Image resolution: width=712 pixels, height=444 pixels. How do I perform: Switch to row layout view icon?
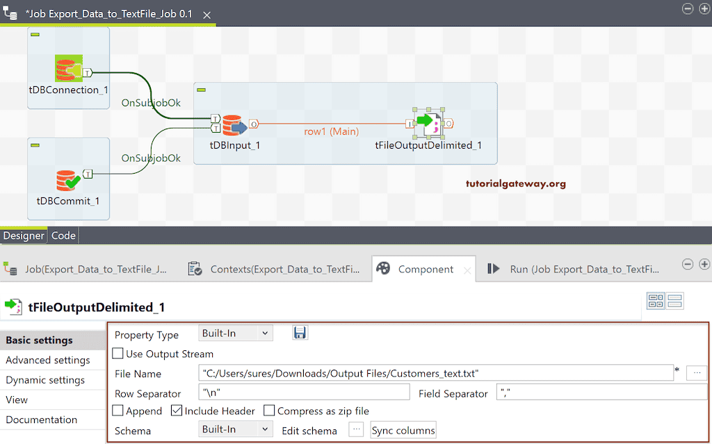(674, 301)
